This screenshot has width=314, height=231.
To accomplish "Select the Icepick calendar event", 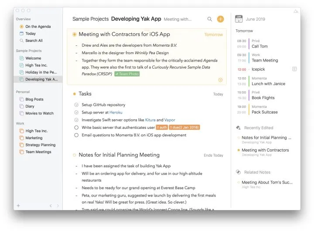I will pos(258,69).
